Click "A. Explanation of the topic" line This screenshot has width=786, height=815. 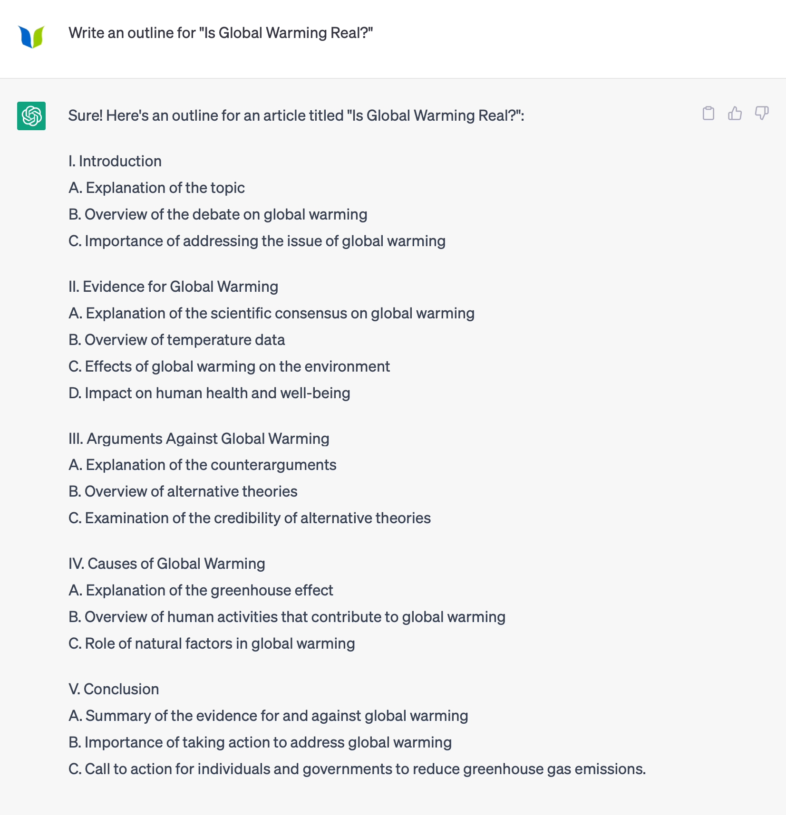(x=156, y=188)
